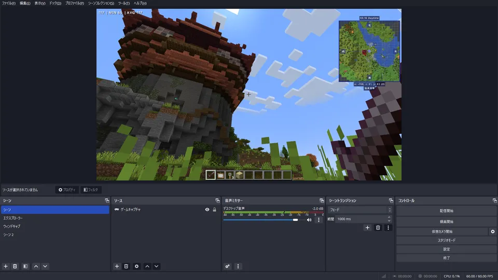Toggle the lock on ゲームキャプチャ source
Screen dimensions: 498x280
pyautogui.click(x=214, y=209)
